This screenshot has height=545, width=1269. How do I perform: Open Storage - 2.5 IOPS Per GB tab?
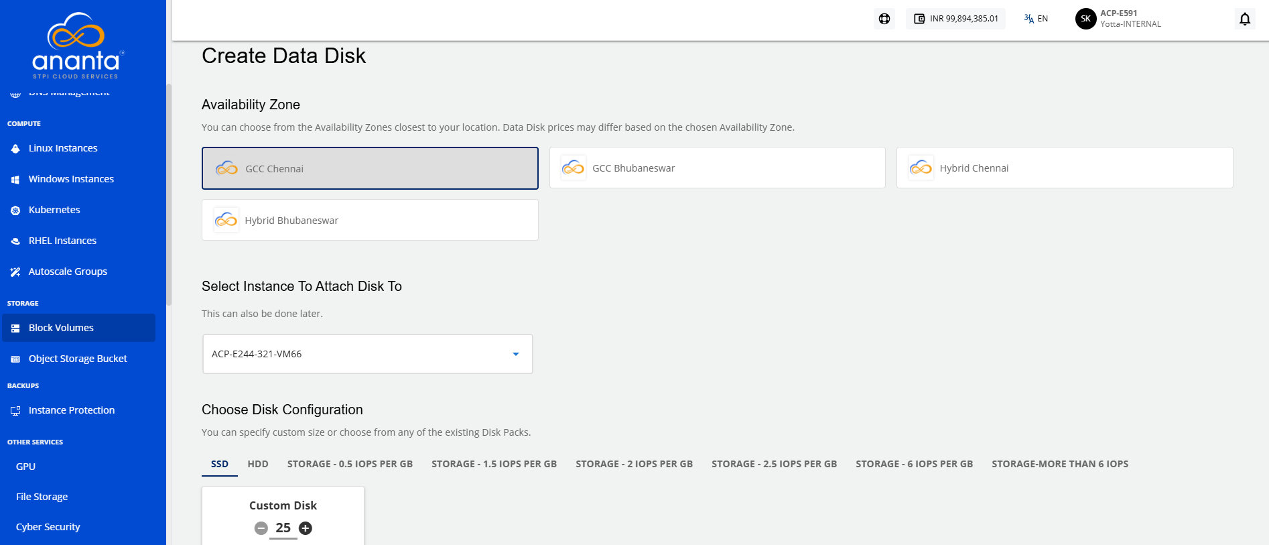click(774, 464)
